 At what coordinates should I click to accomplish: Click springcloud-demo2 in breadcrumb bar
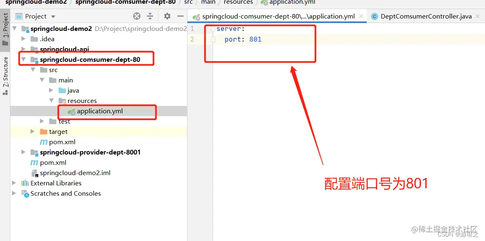click(35, 2)
